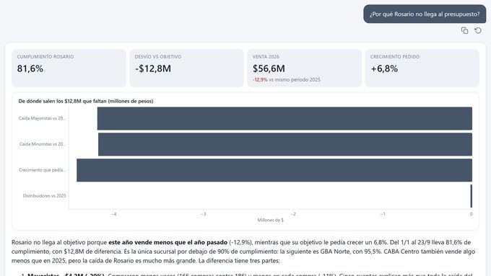Click bold text 'este año vende menos que el año pasado'
The width and height of the screenshot is (491, 276).
pos(168,242)
